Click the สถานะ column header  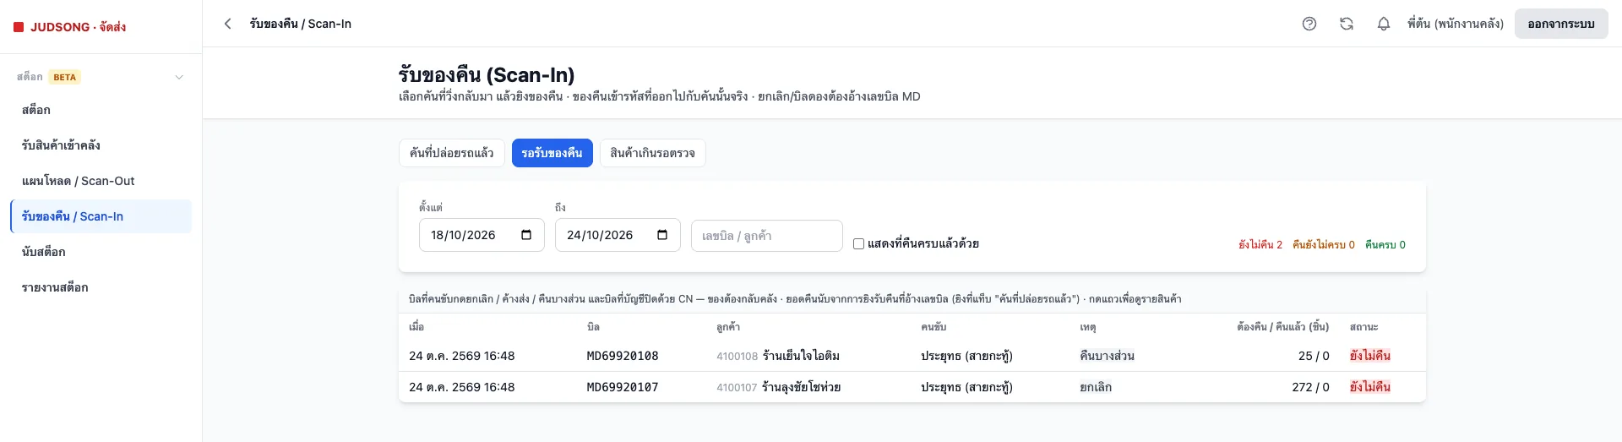coord(1363,327)
